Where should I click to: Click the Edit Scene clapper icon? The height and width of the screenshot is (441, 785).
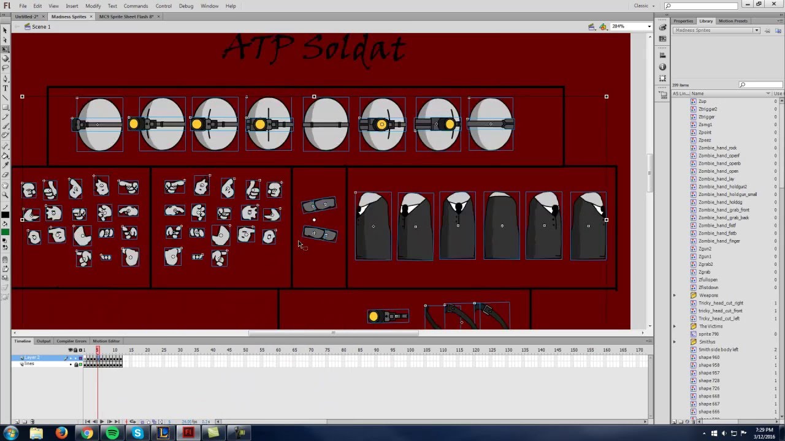coord(592,26)
